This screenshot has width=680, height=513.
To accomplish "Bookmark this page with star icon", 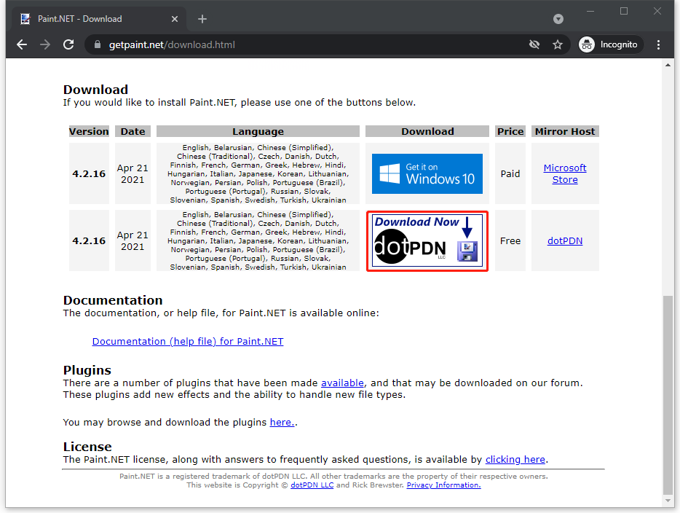I will [558, 44].
